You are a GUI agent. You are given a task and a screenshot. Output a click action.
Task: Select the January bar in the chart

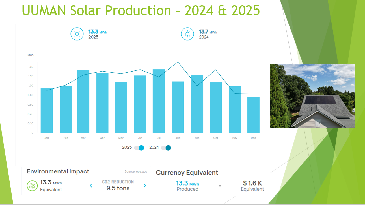[x=47, y=111]
